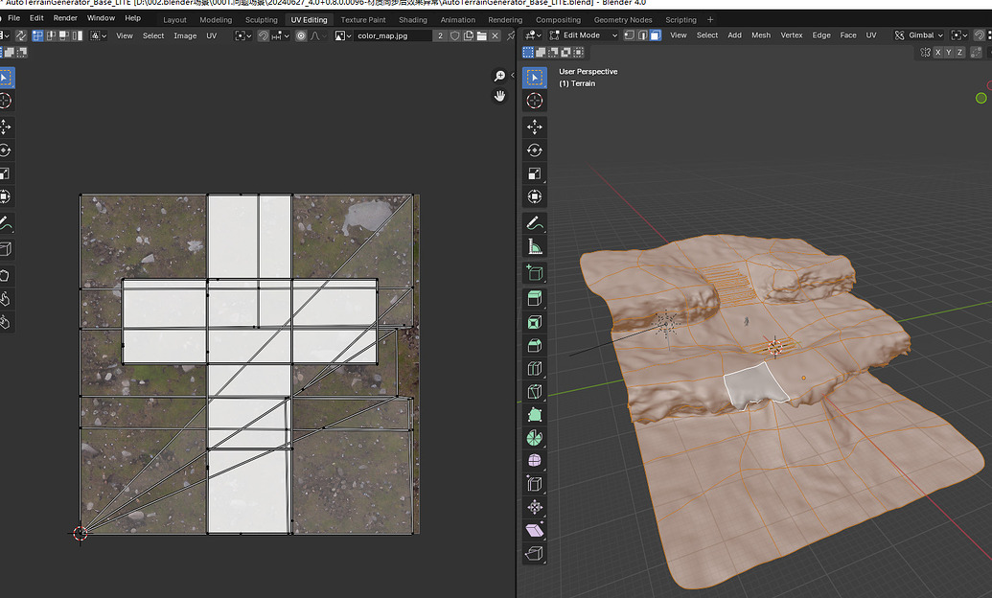The image size is (992, 598).
Task: Add a new workspace with plus button
Action: [710, 19]
